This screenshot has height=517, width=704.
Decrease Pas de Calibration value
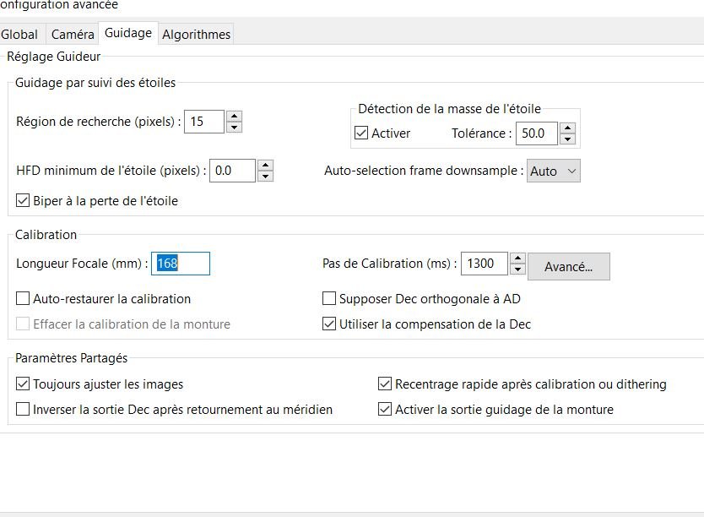pyautogui.click(x=518, y=269)
